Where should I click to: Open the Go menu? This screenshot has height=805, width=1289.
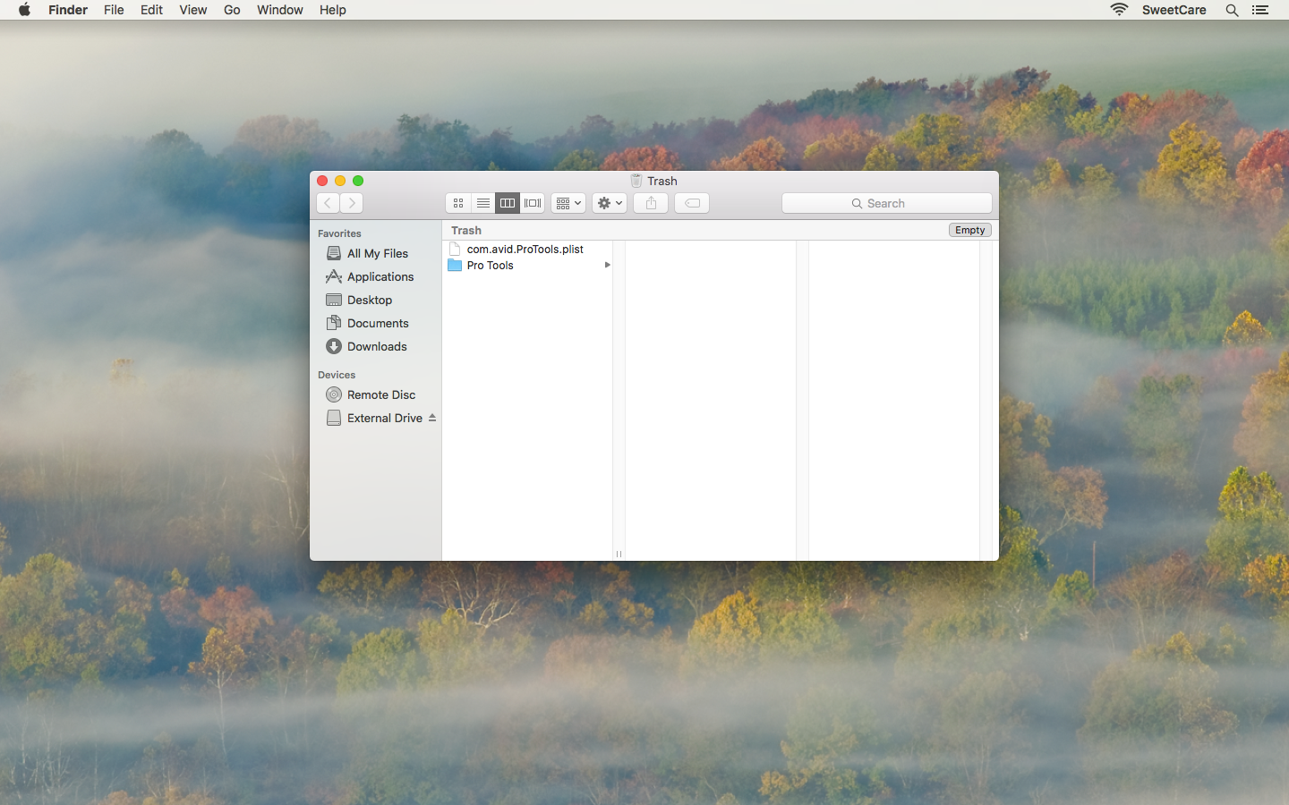pos(232,10)
